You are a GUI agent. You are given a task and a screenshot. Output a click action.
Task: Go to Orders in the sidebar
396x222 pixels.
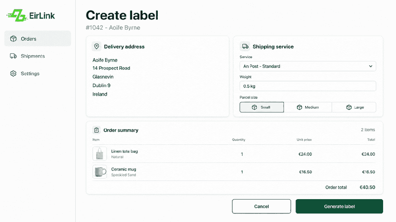click(x=38, y=39)
